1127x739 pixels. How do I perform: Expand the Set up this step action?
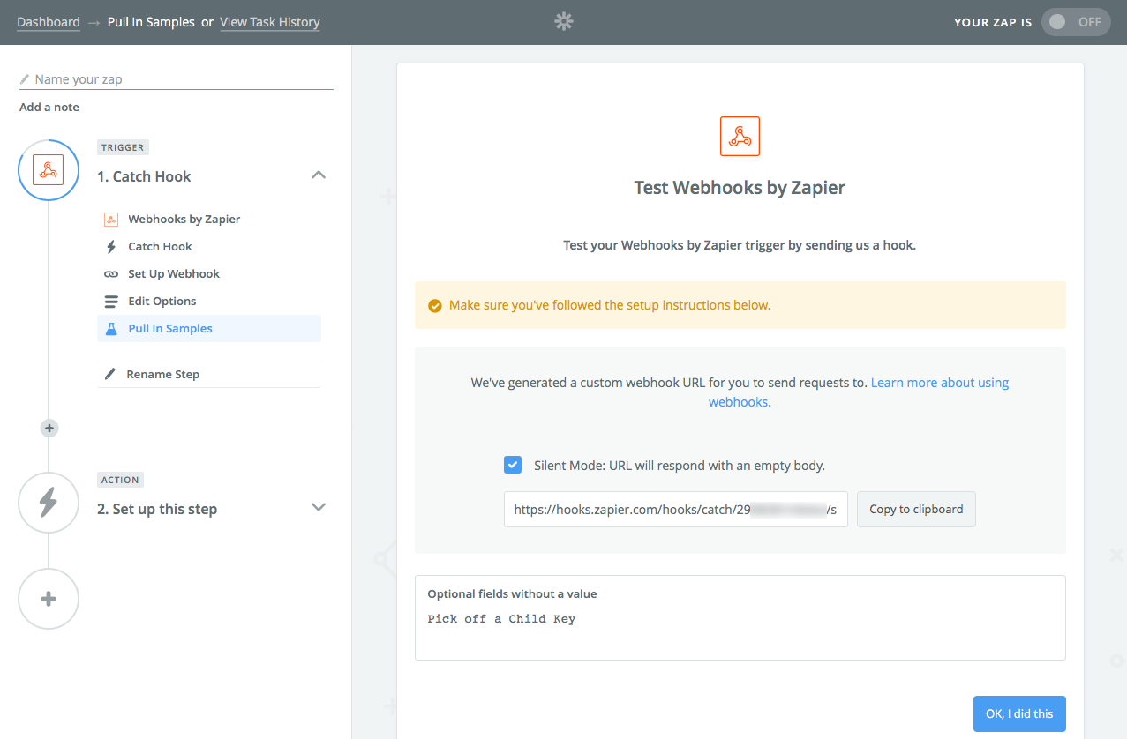(319, 508)
